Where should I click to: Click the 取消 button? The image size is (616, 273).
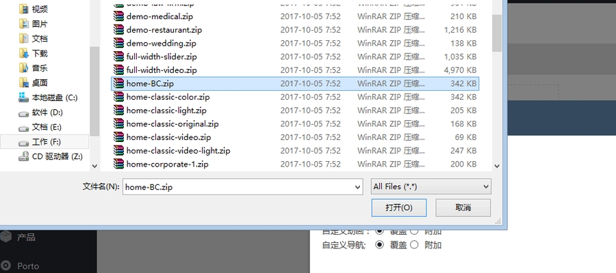(x=463, y=207)
